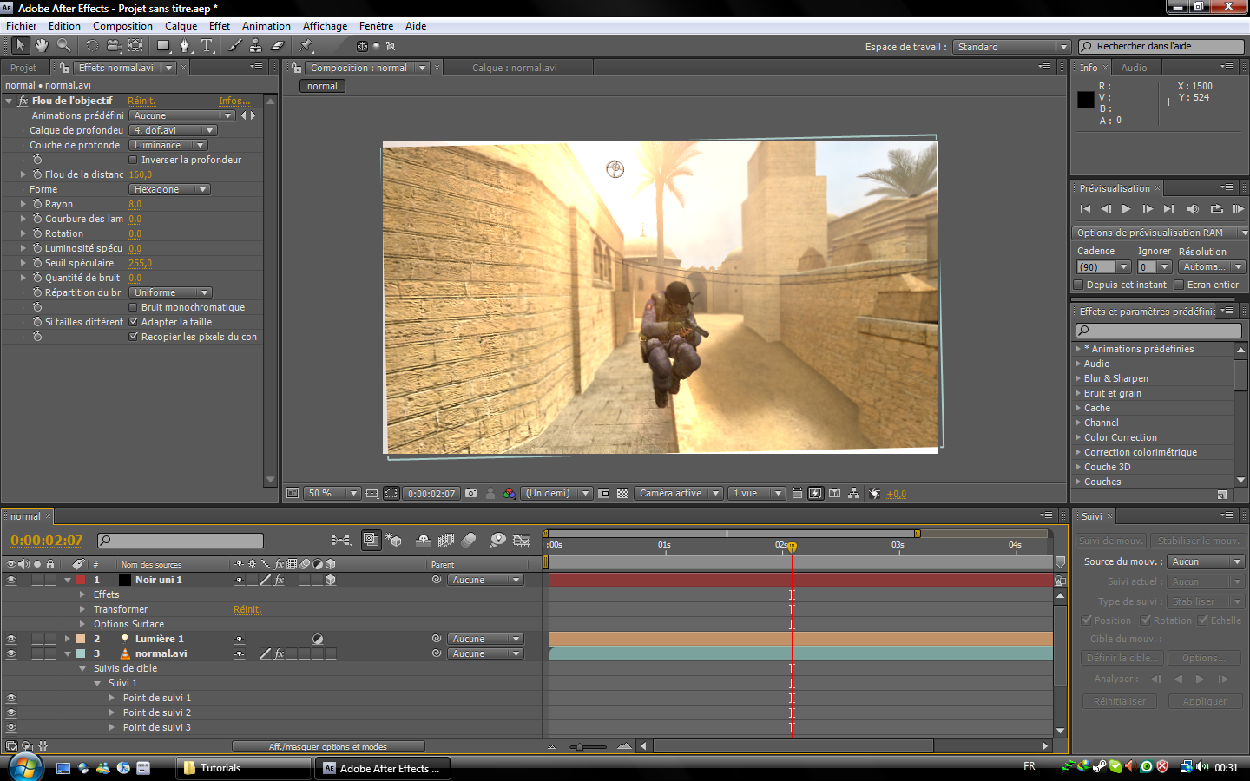Step back one frame in Prévisualisation
Screen dimensions: 1250x781
[x=1106, y=208]
